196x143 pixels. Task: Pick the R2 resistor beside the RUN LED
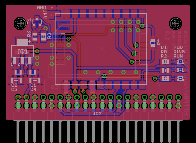165,78
